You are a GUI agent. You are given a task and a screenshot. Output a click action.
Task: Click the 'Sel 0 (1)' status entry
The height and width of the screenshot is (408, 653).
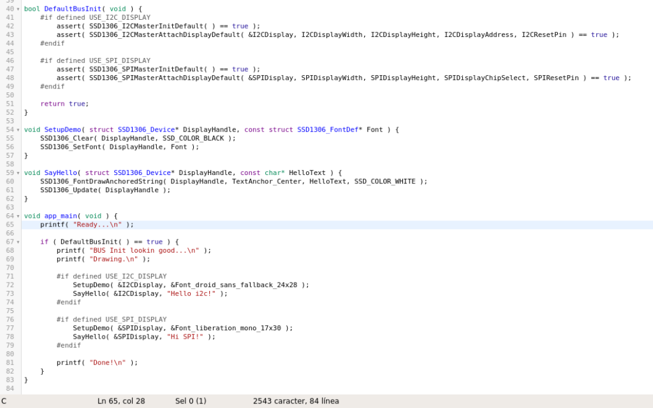pyautogui.click(x=191, y=401)
